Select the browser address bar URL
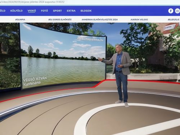The image size is (180, 135). click(32, 2)
